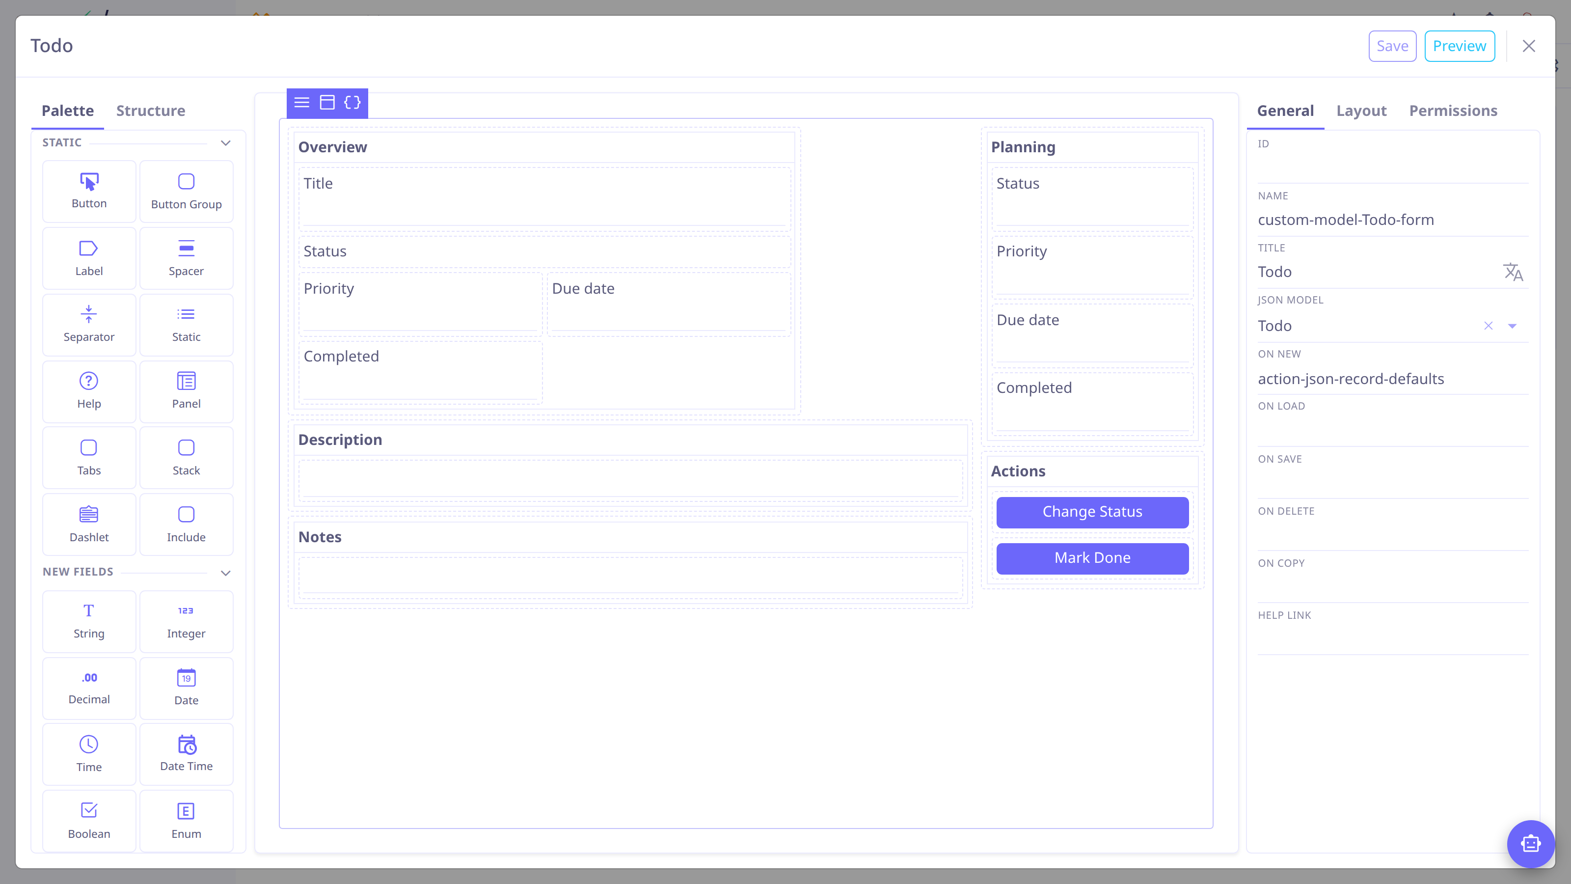Screen dimensions: 1571x884
Task: Switch to the Structure tab
Action: pos(151,110)
